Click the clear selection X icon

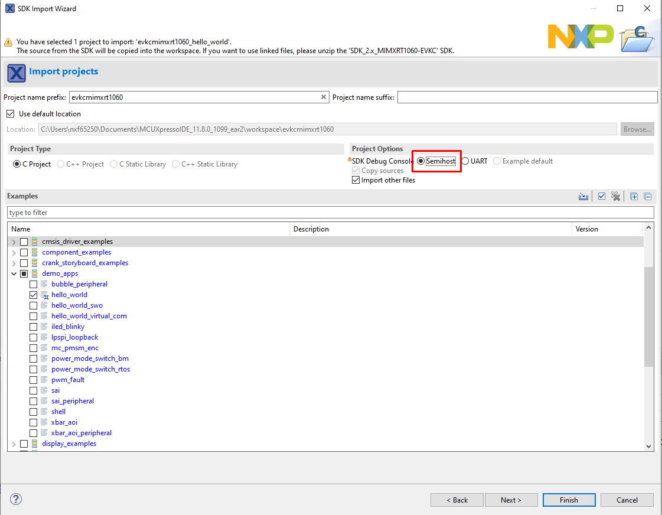616,197
